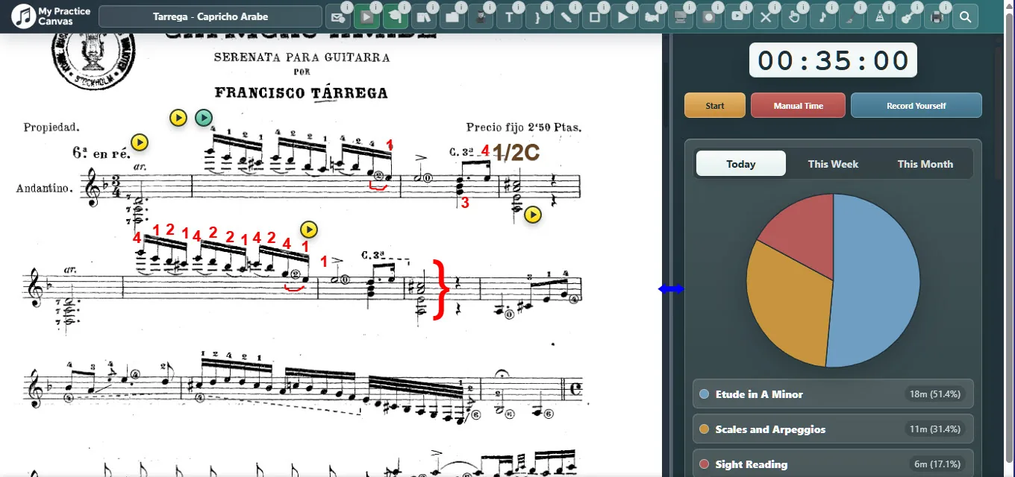The height and width of the screenshot is (477, 1015).
Task: Click the orange pie chart slice
Action: coord(787,306)
